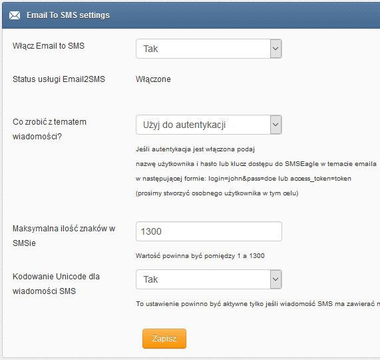380x360 pixels.
Task: Click the 'Kodowanie Unicode dla wiadomości SMS' label
Action: point(56,283)
